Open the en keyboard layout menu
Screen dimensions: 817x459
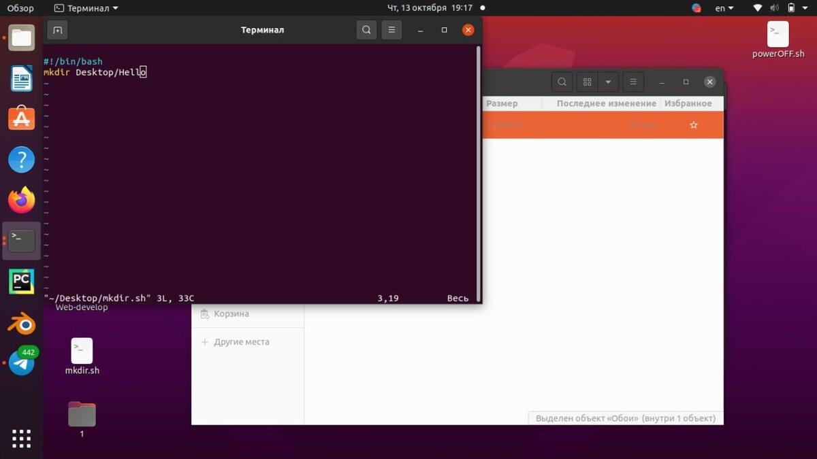pyautogui.click(x=724, y=8)
